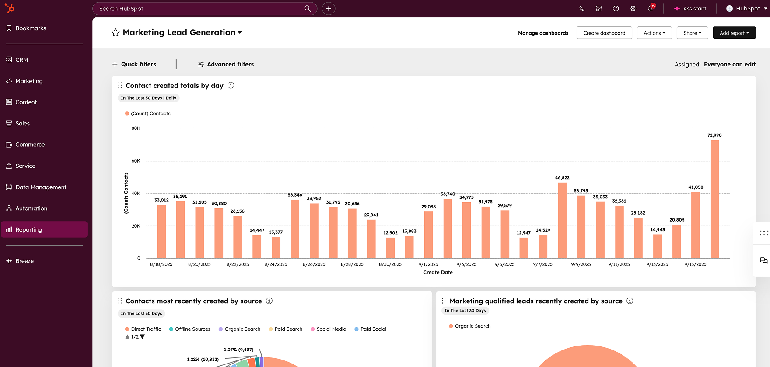Image resolution: width=770 pixels, height=367 pixels.
Task: Click info icon beside Marketing qualified leads title
Action: 630,301
